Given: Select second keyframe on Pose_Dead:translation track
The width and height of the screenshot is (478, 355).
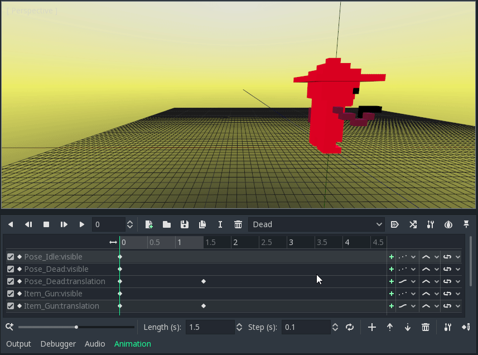Looking at the screenshot, I should [204, 281].
